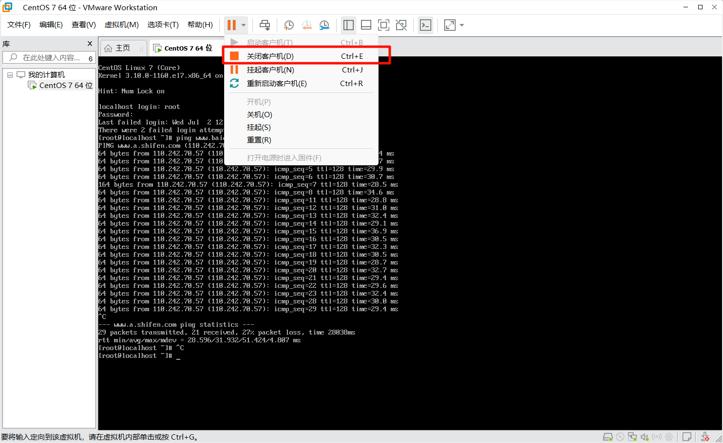Choose 关机(O) in the power menu

(301, 115)
